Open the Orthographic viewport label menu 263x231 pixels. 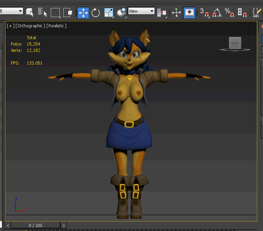30,26
